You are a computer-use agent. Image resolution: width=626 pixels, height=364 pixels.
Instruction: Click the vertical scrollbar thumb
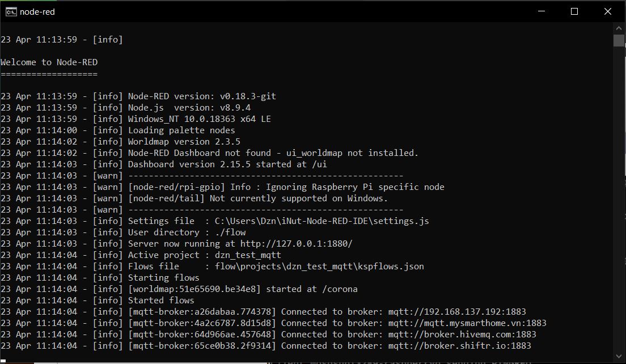point(619,40)
